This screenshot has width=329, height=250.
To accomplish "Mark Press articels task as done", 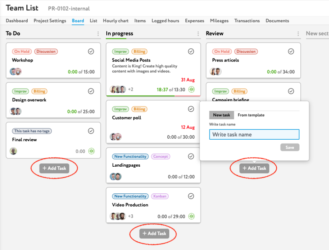I will pos(291,51).
